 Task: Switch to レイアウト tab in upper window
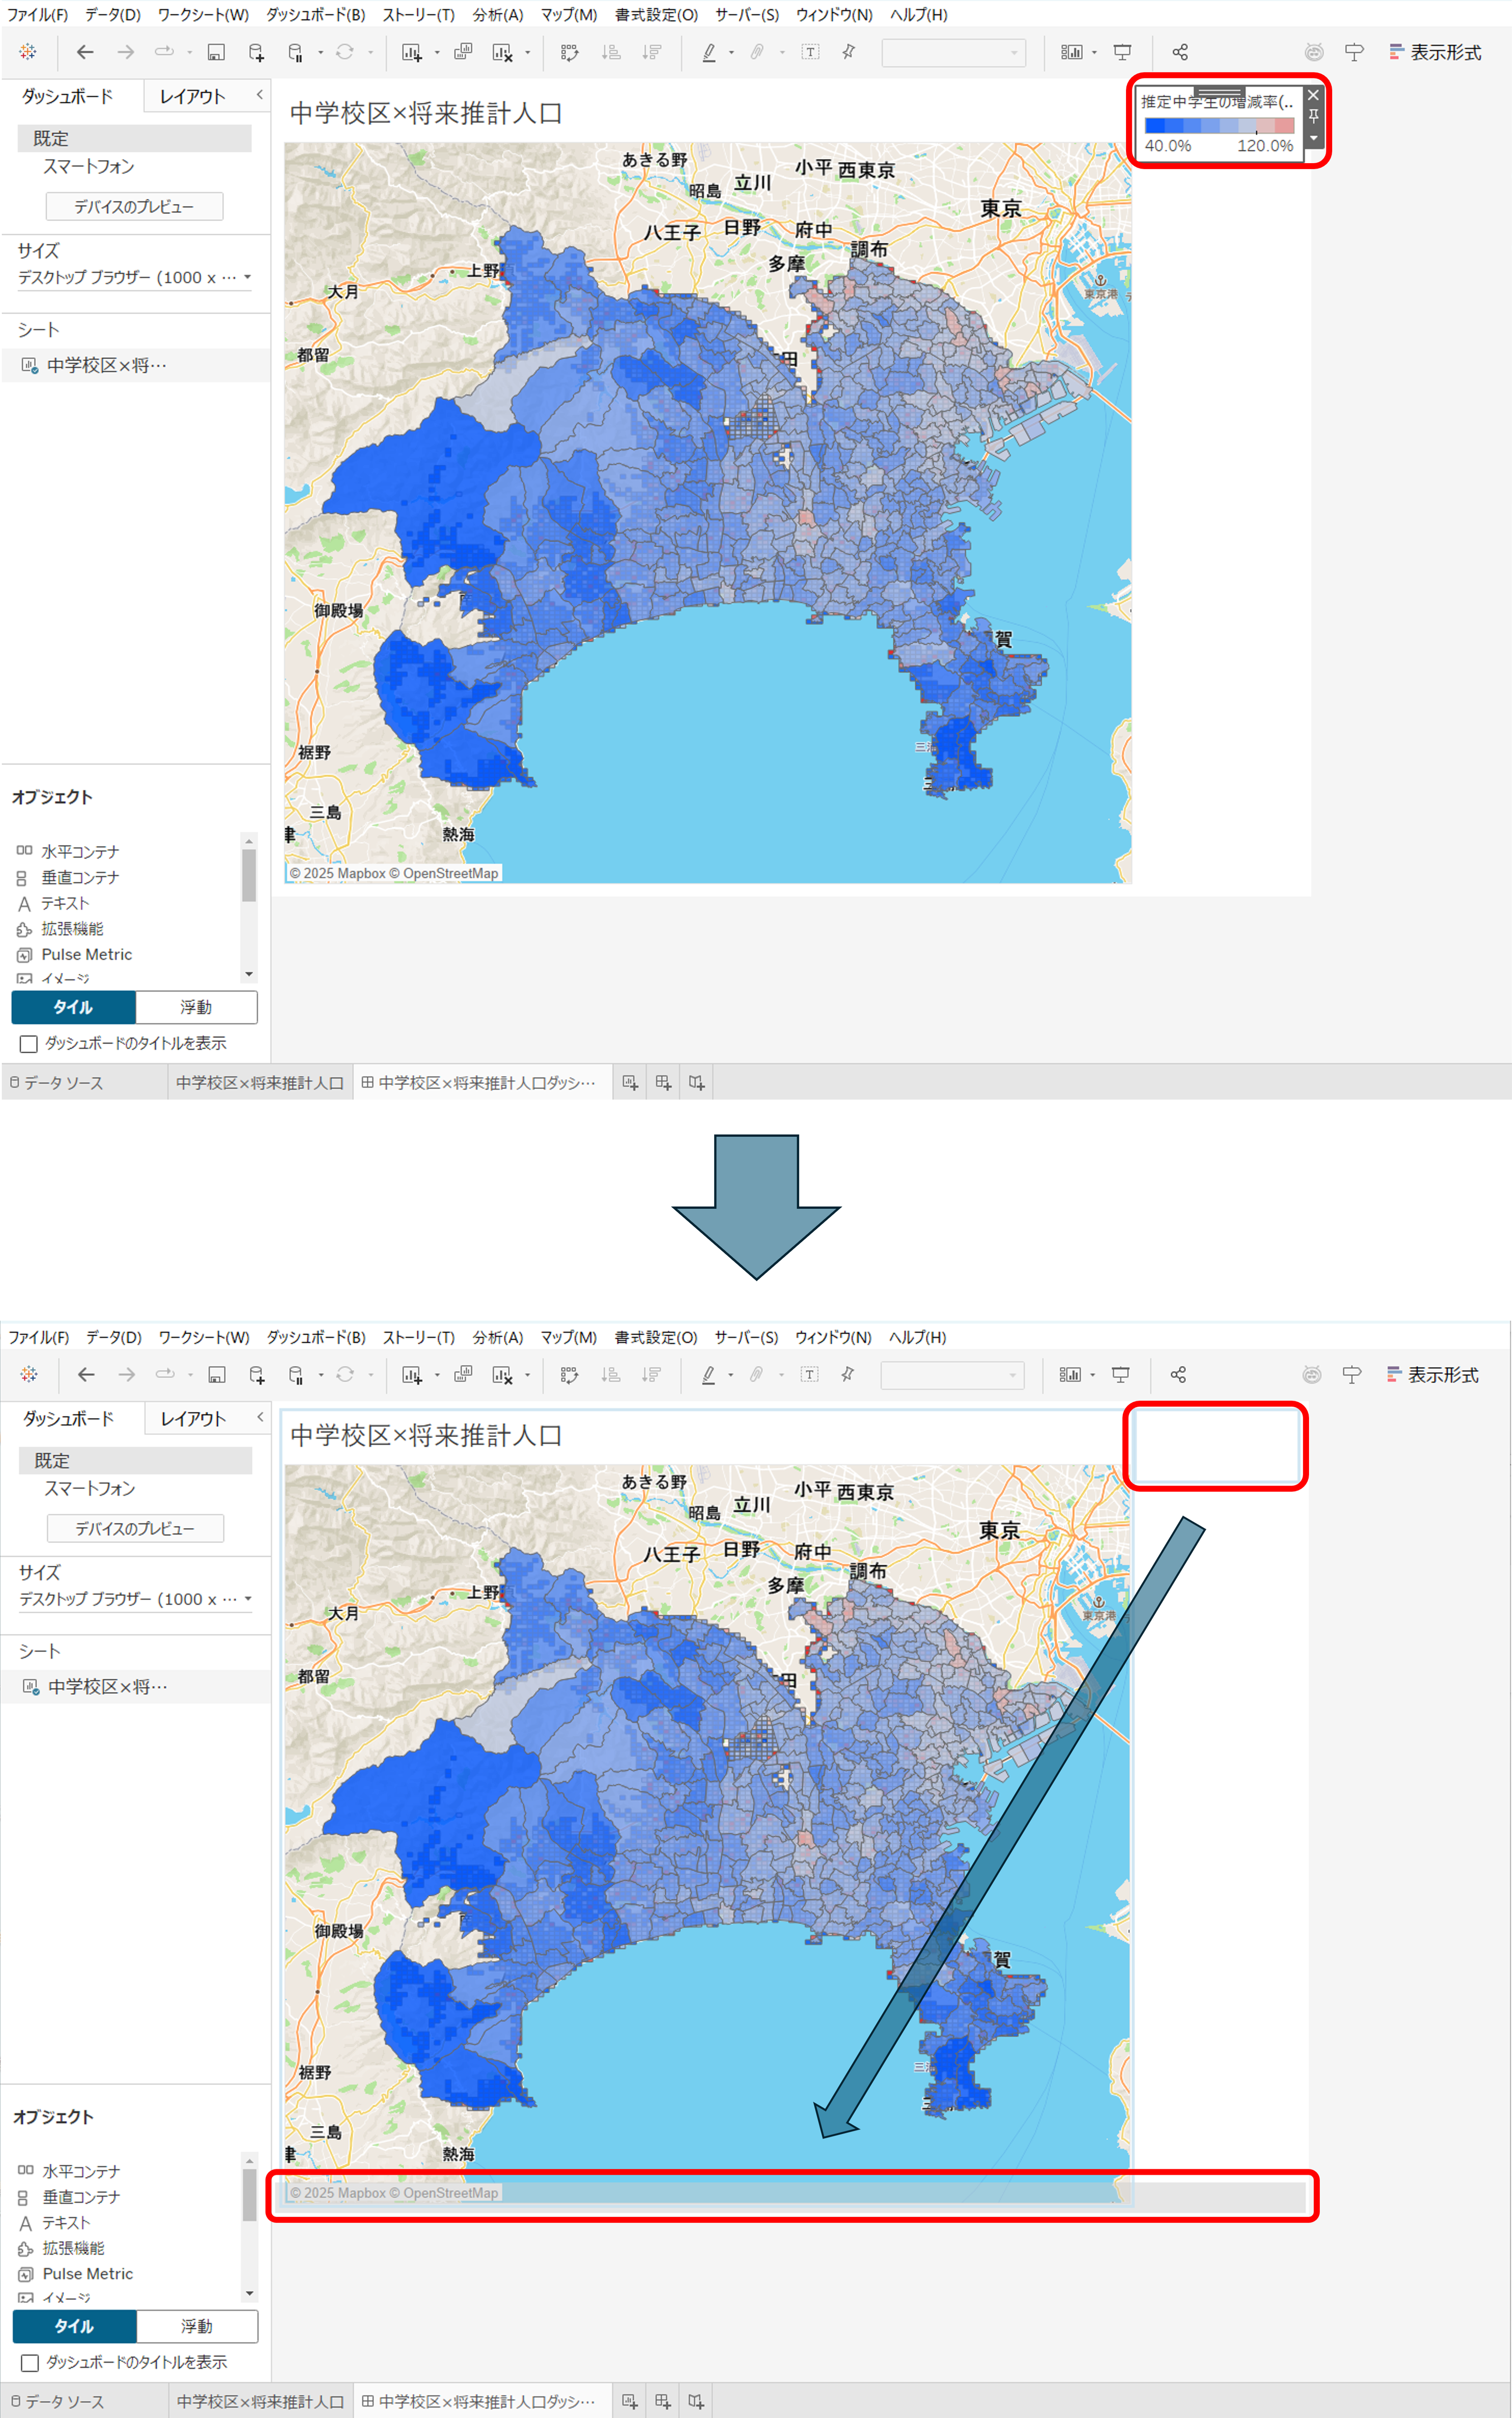(193, 96)
